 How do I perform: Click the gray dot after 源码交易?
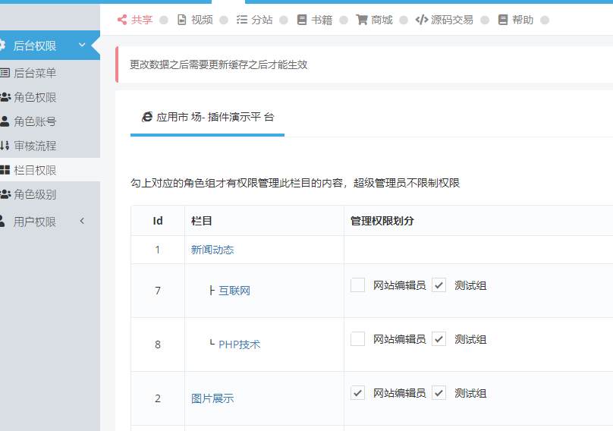[x=485, y=20]
